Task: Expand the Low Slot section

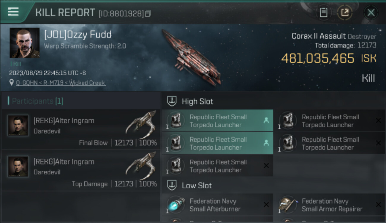Action: click(197, 186)
